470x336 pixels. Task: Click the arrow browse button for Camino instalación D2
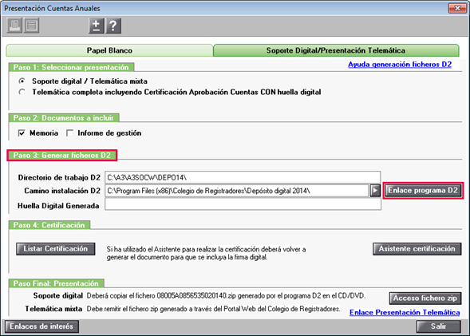tap(375, 191)
